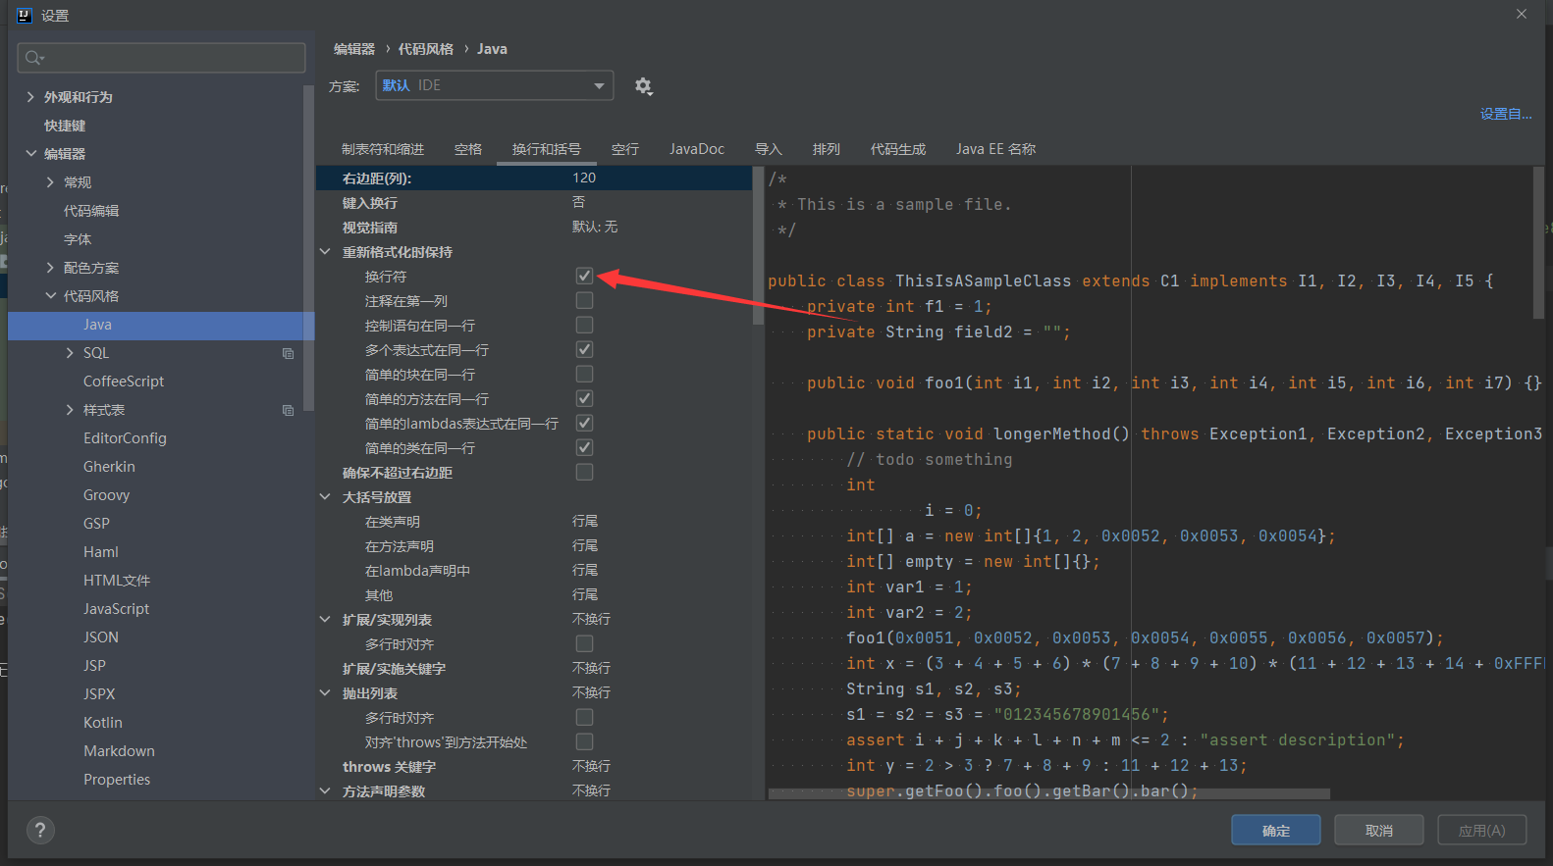Open the 代码生成 tab
Screen dimensions: 1553x866
898,149
